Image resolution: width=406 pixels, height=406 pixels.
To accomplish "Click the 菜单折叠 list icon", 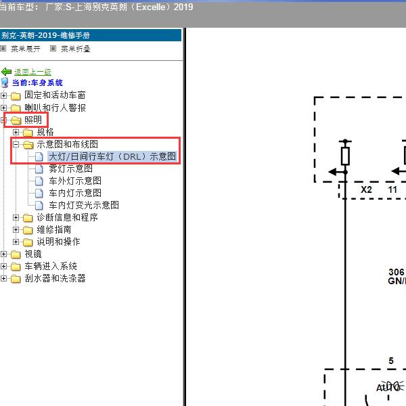I will pos(53,49).
